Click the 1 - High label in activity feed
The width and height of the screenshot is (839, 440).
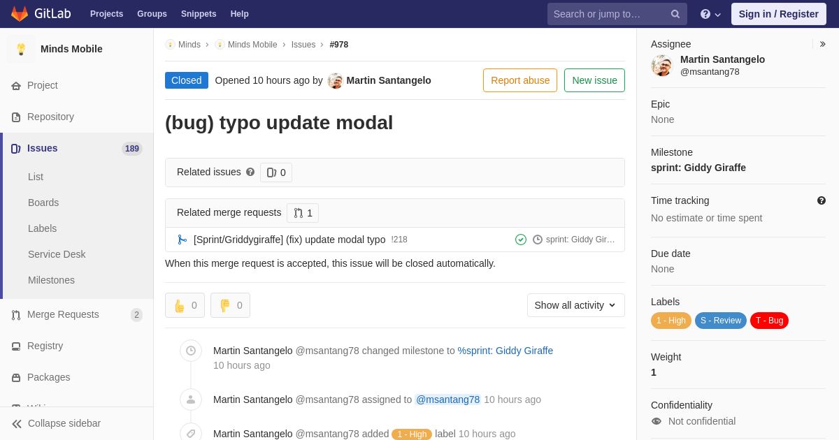pyautogui.click(x=412, y=434)
